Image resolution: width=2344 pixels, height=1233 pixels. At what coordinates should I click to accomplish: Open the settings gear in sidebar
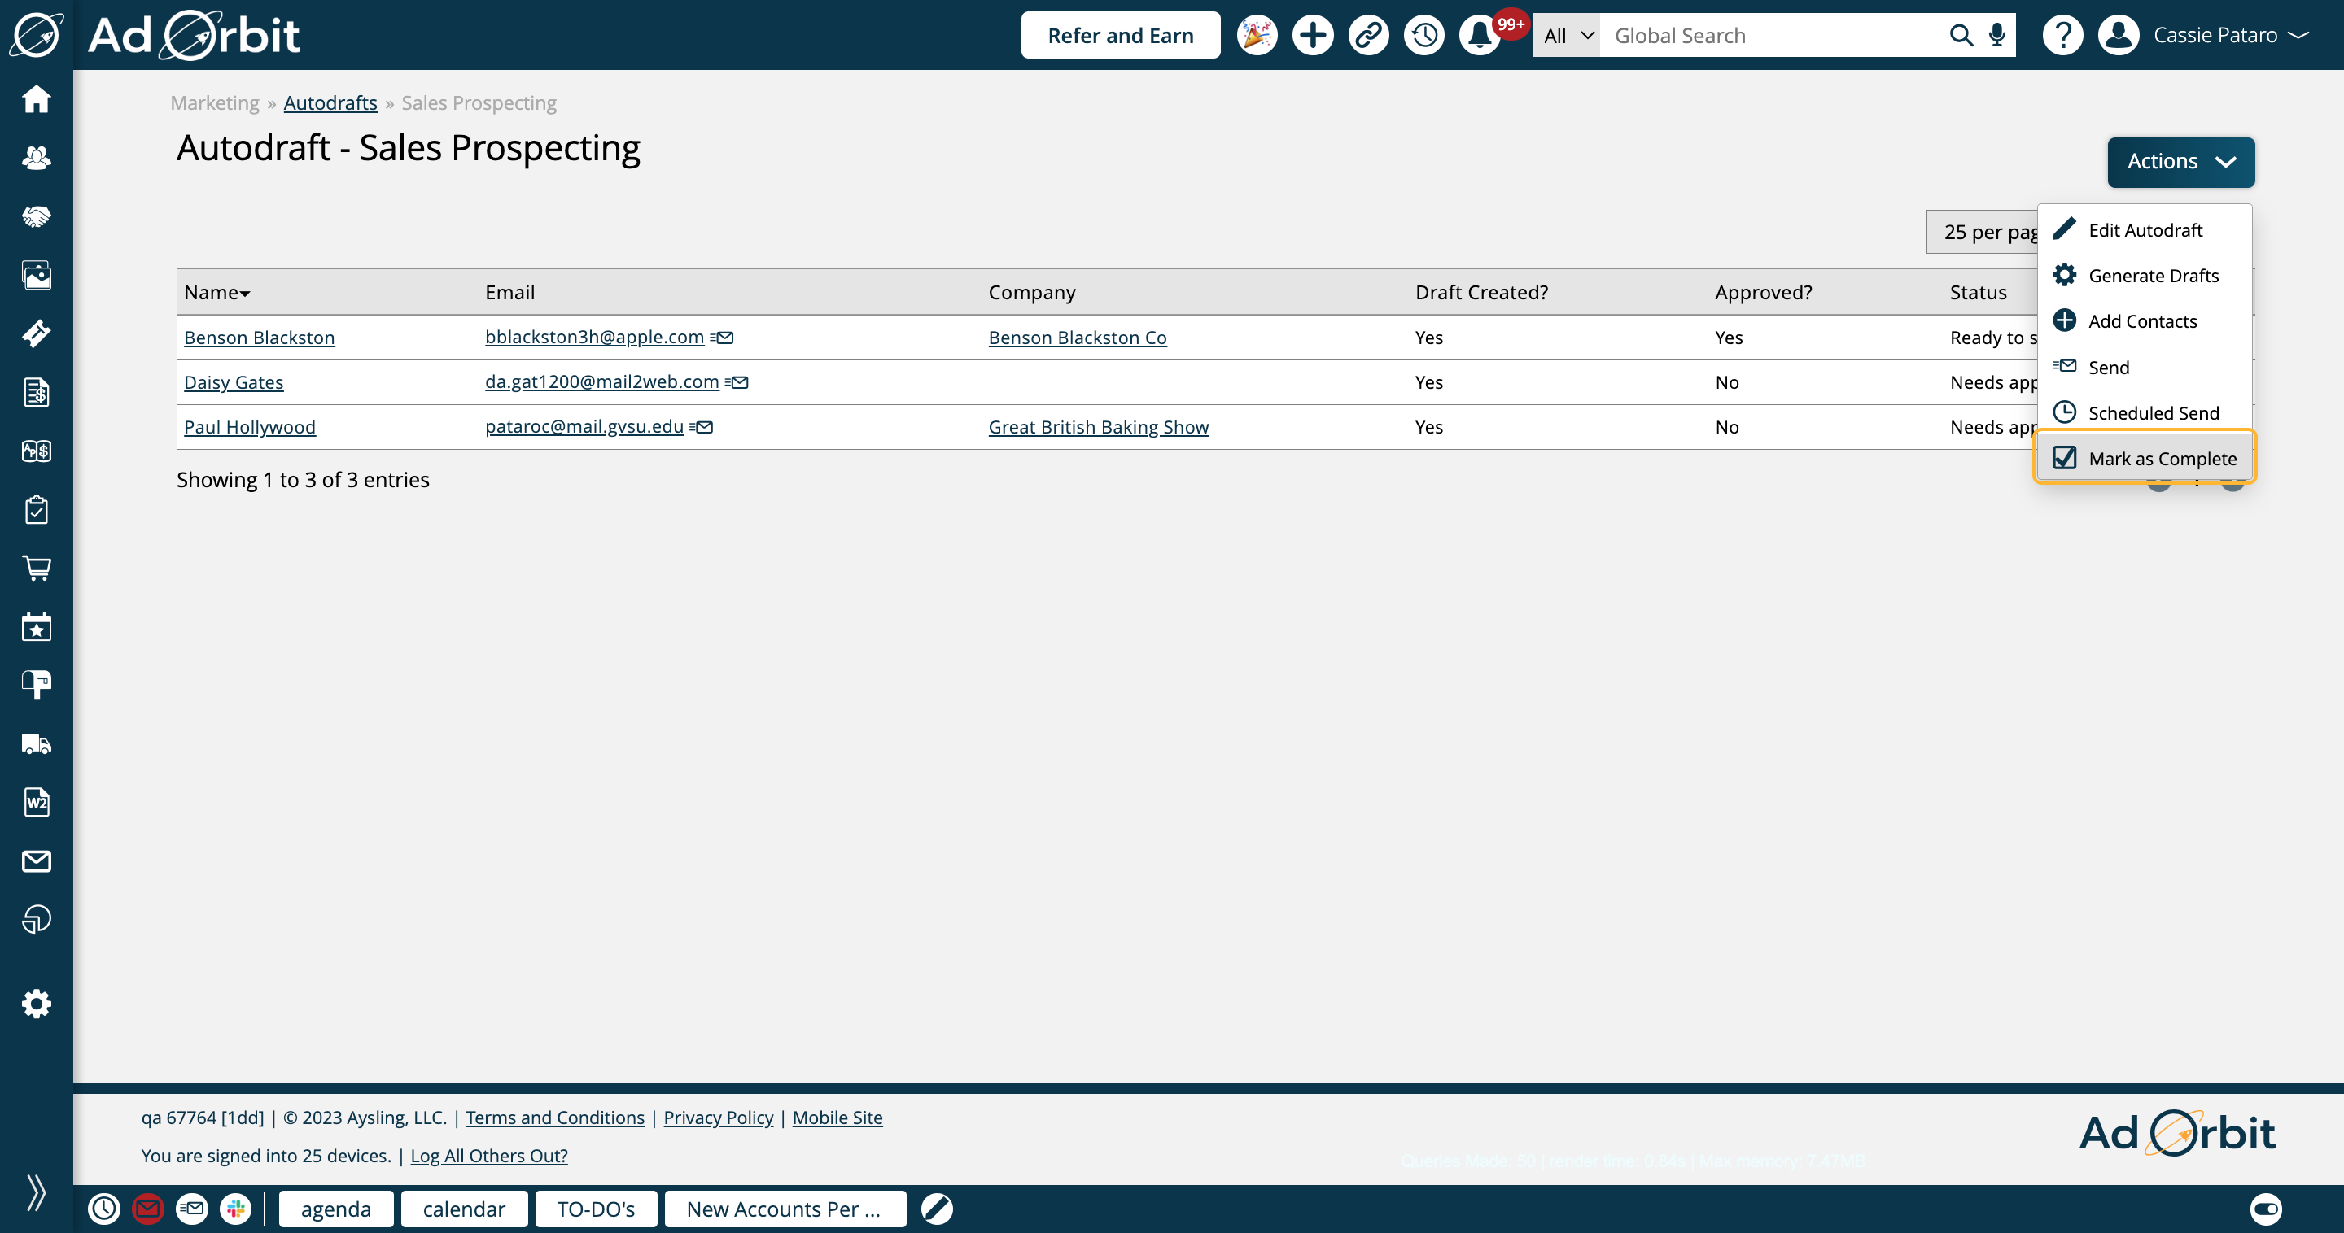[x=37, y=1004]
